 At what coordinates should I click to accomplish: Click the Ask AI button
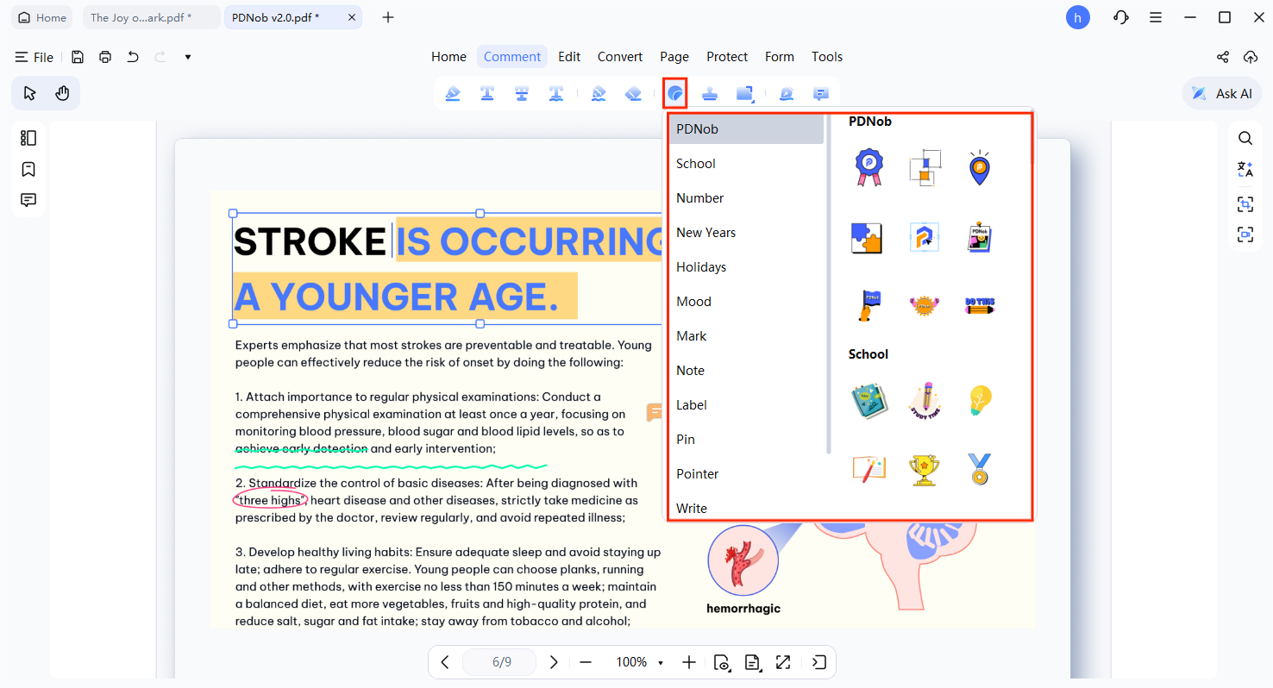click(1222, 93)
